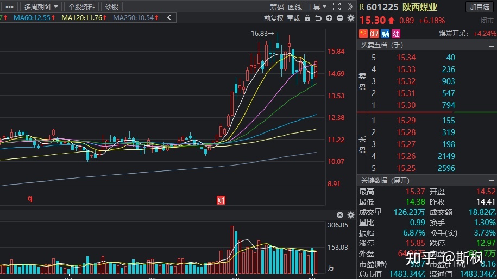Click the 306.05 volume axis label
Screen dimensions: 497x279
(337, 225)
